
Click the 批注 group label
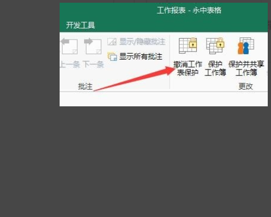(x=85, y=86)
